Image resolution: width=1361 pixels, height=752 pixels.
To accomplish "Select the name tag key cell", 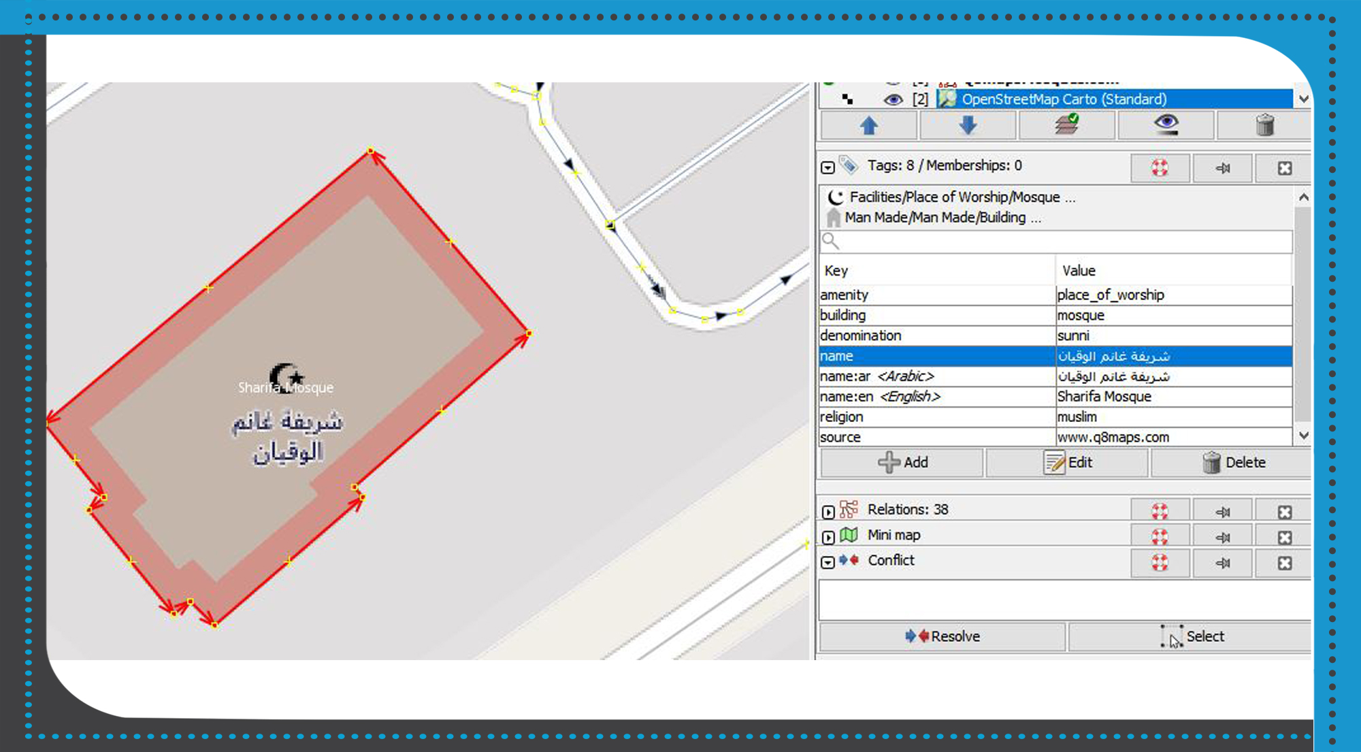I will tap(937, 356).
